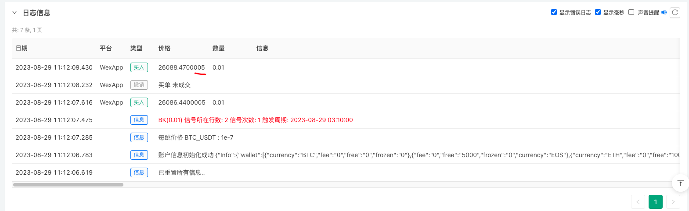Click 买入 tag for price 26088.4700005
This screenshot has height=211, width=689.
[139, 67]
